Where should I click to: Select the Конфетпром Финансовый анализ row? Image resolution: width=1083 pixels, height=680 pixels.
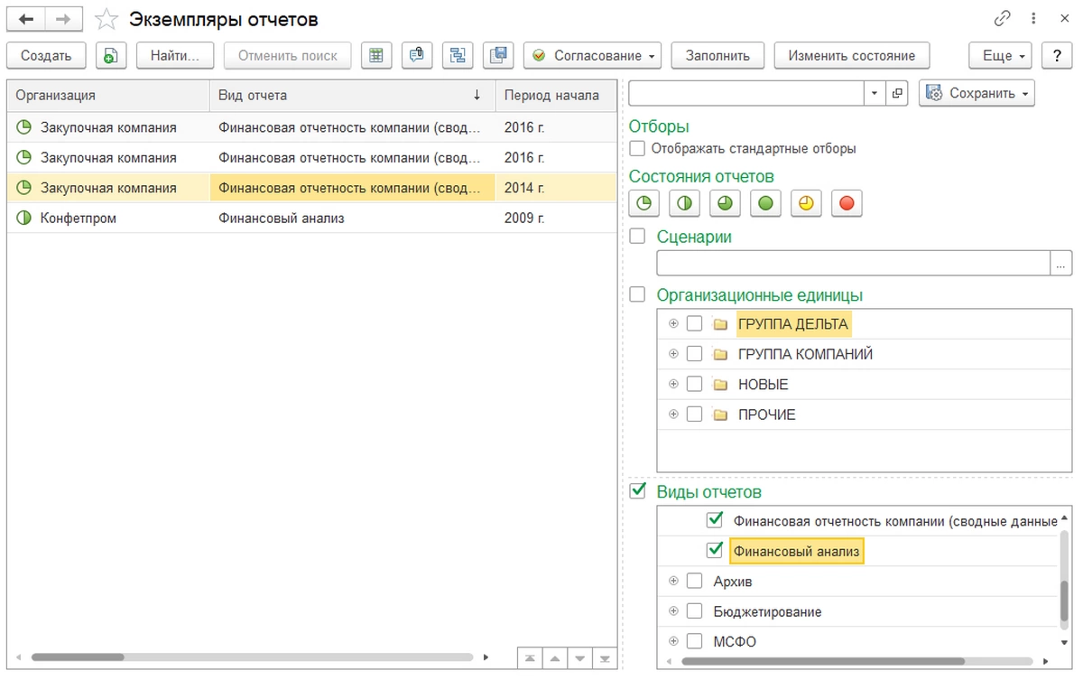pos(312,218)
